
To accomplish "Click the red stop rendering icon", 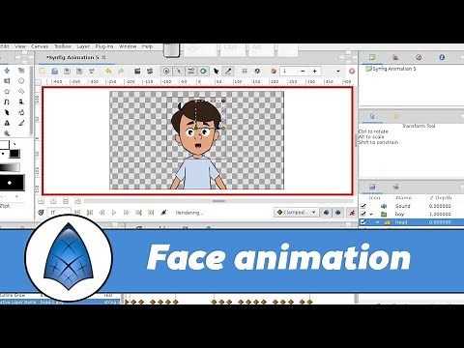I will click(352, 71).
